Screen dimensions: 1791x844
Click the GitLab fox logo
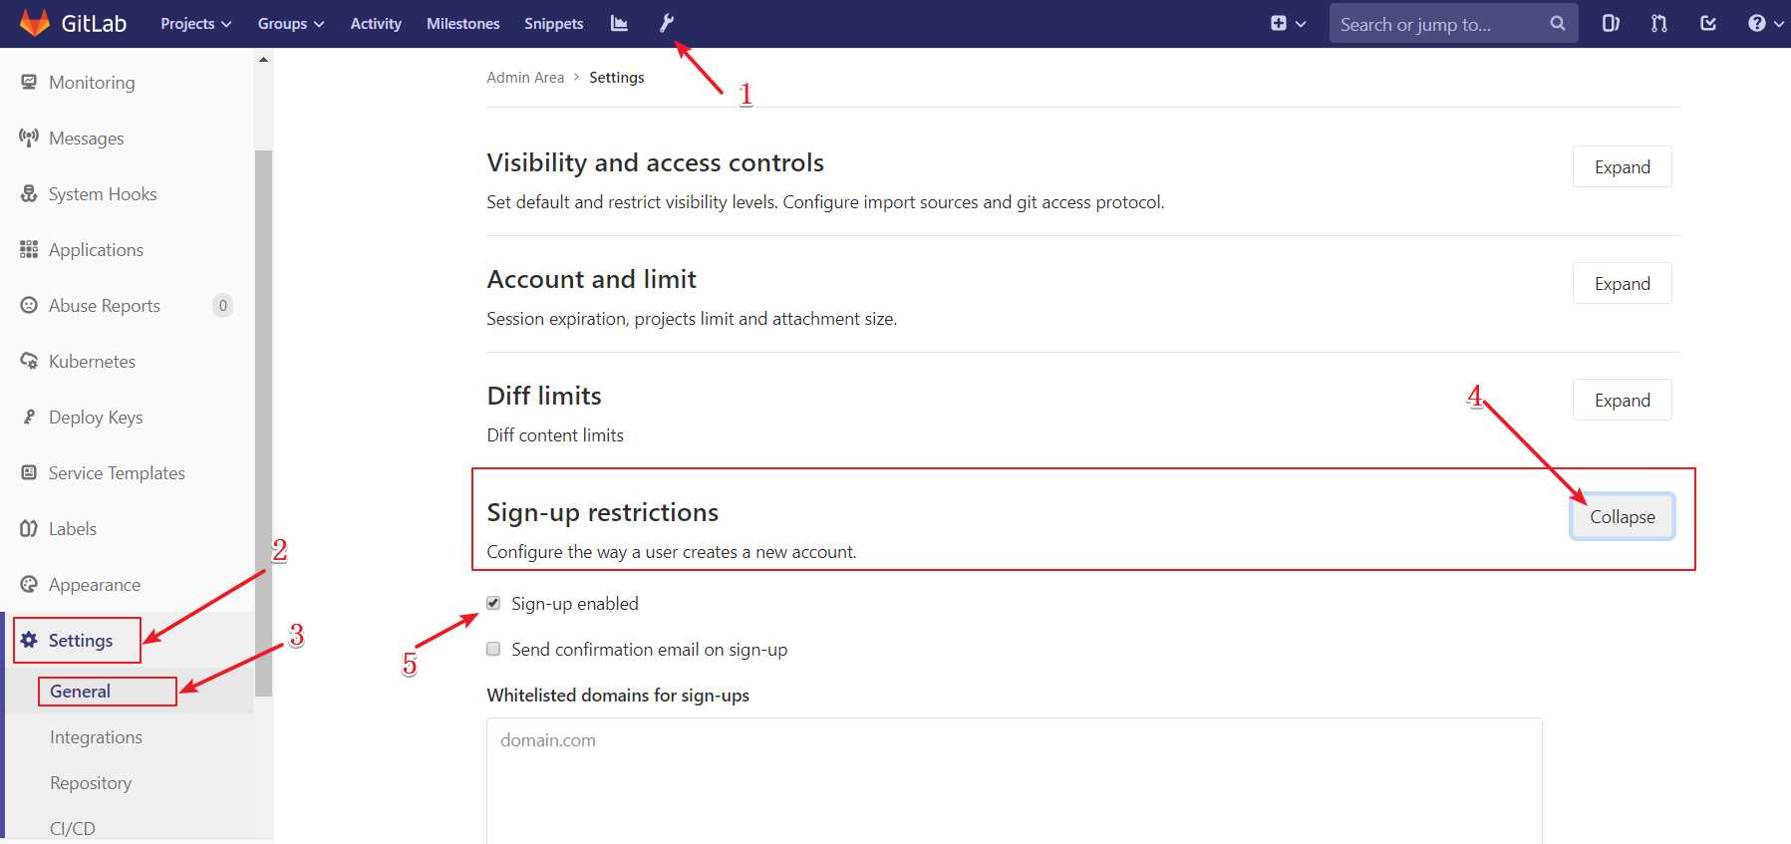tap(35, 23)
